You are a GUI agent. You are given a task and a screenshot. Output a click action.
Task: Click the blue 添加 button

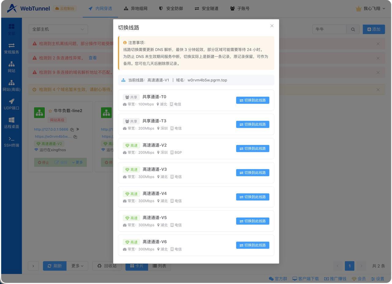374,29
